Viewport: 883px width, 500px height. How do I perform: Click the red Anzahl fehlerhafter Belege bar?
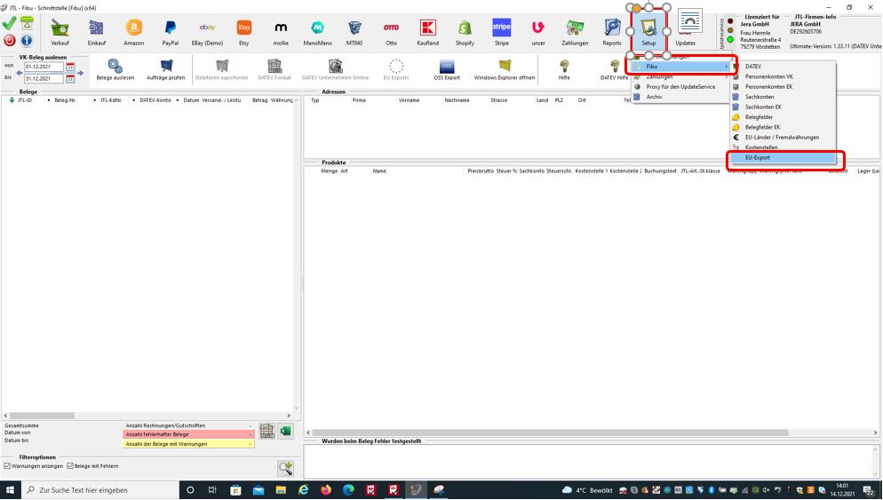point(187,434)
